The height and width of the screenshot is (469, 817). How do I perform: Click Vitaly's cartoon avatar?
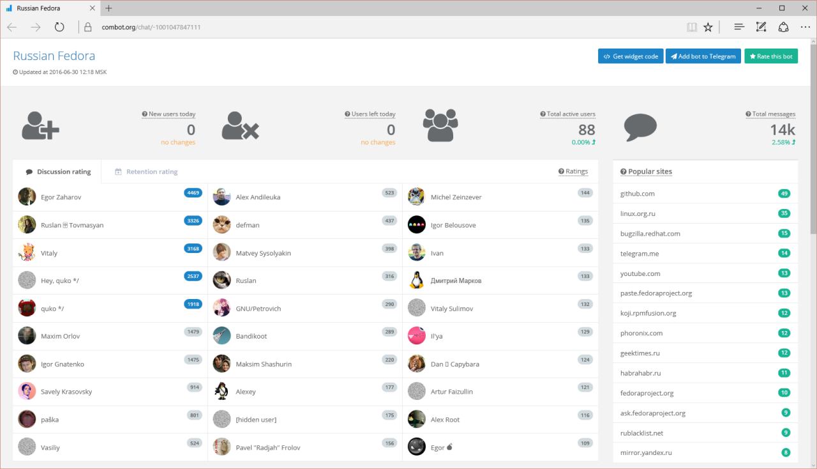pos(27,252)
